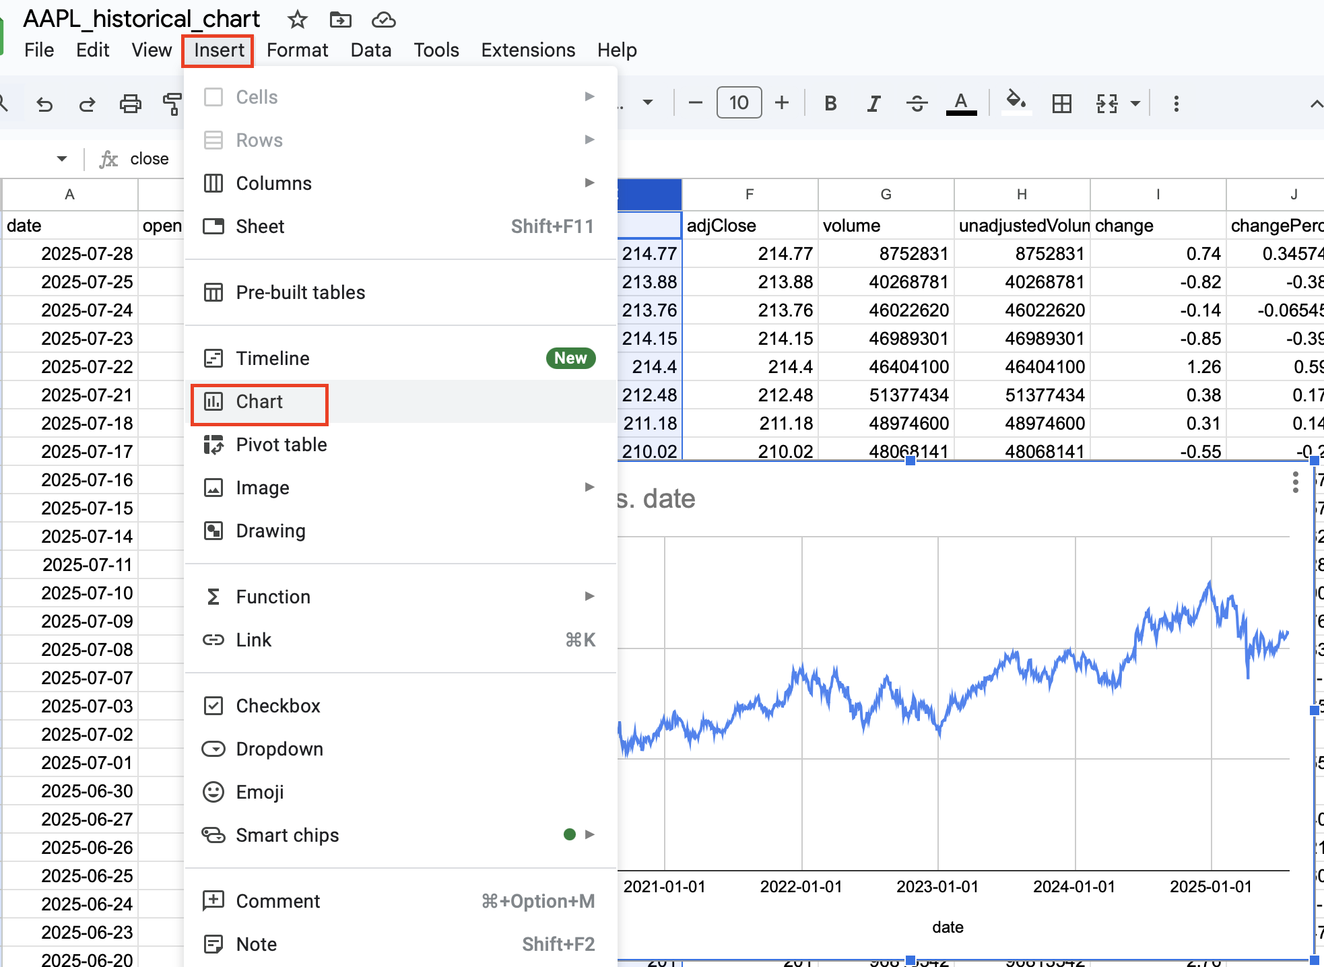
Task: Toggle bold formatting
Action: coord(830,103)
